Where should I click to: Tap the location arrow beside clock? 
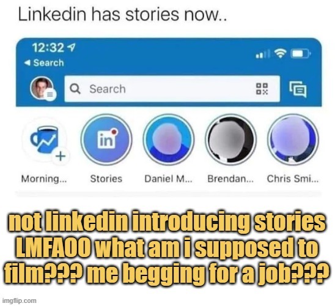click(x=72, y=47)
